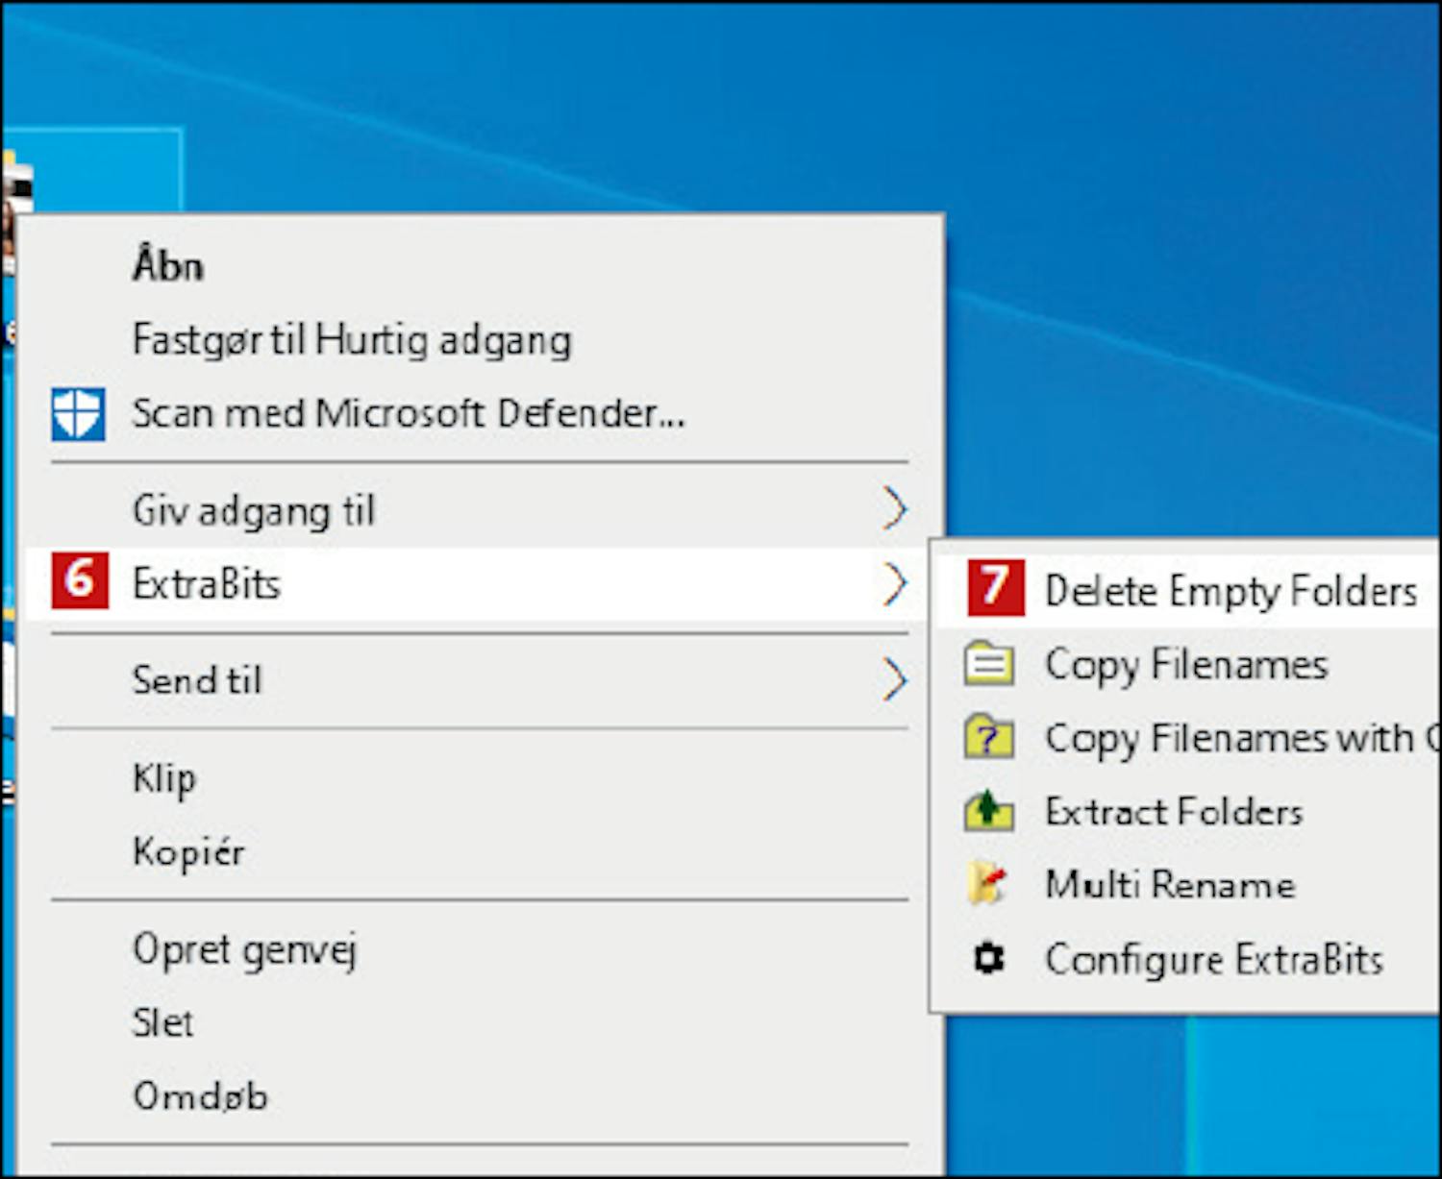Choose Klip in the context menu
The width and height of the screenshot is (1442, 1179).
tap(163, 778)
